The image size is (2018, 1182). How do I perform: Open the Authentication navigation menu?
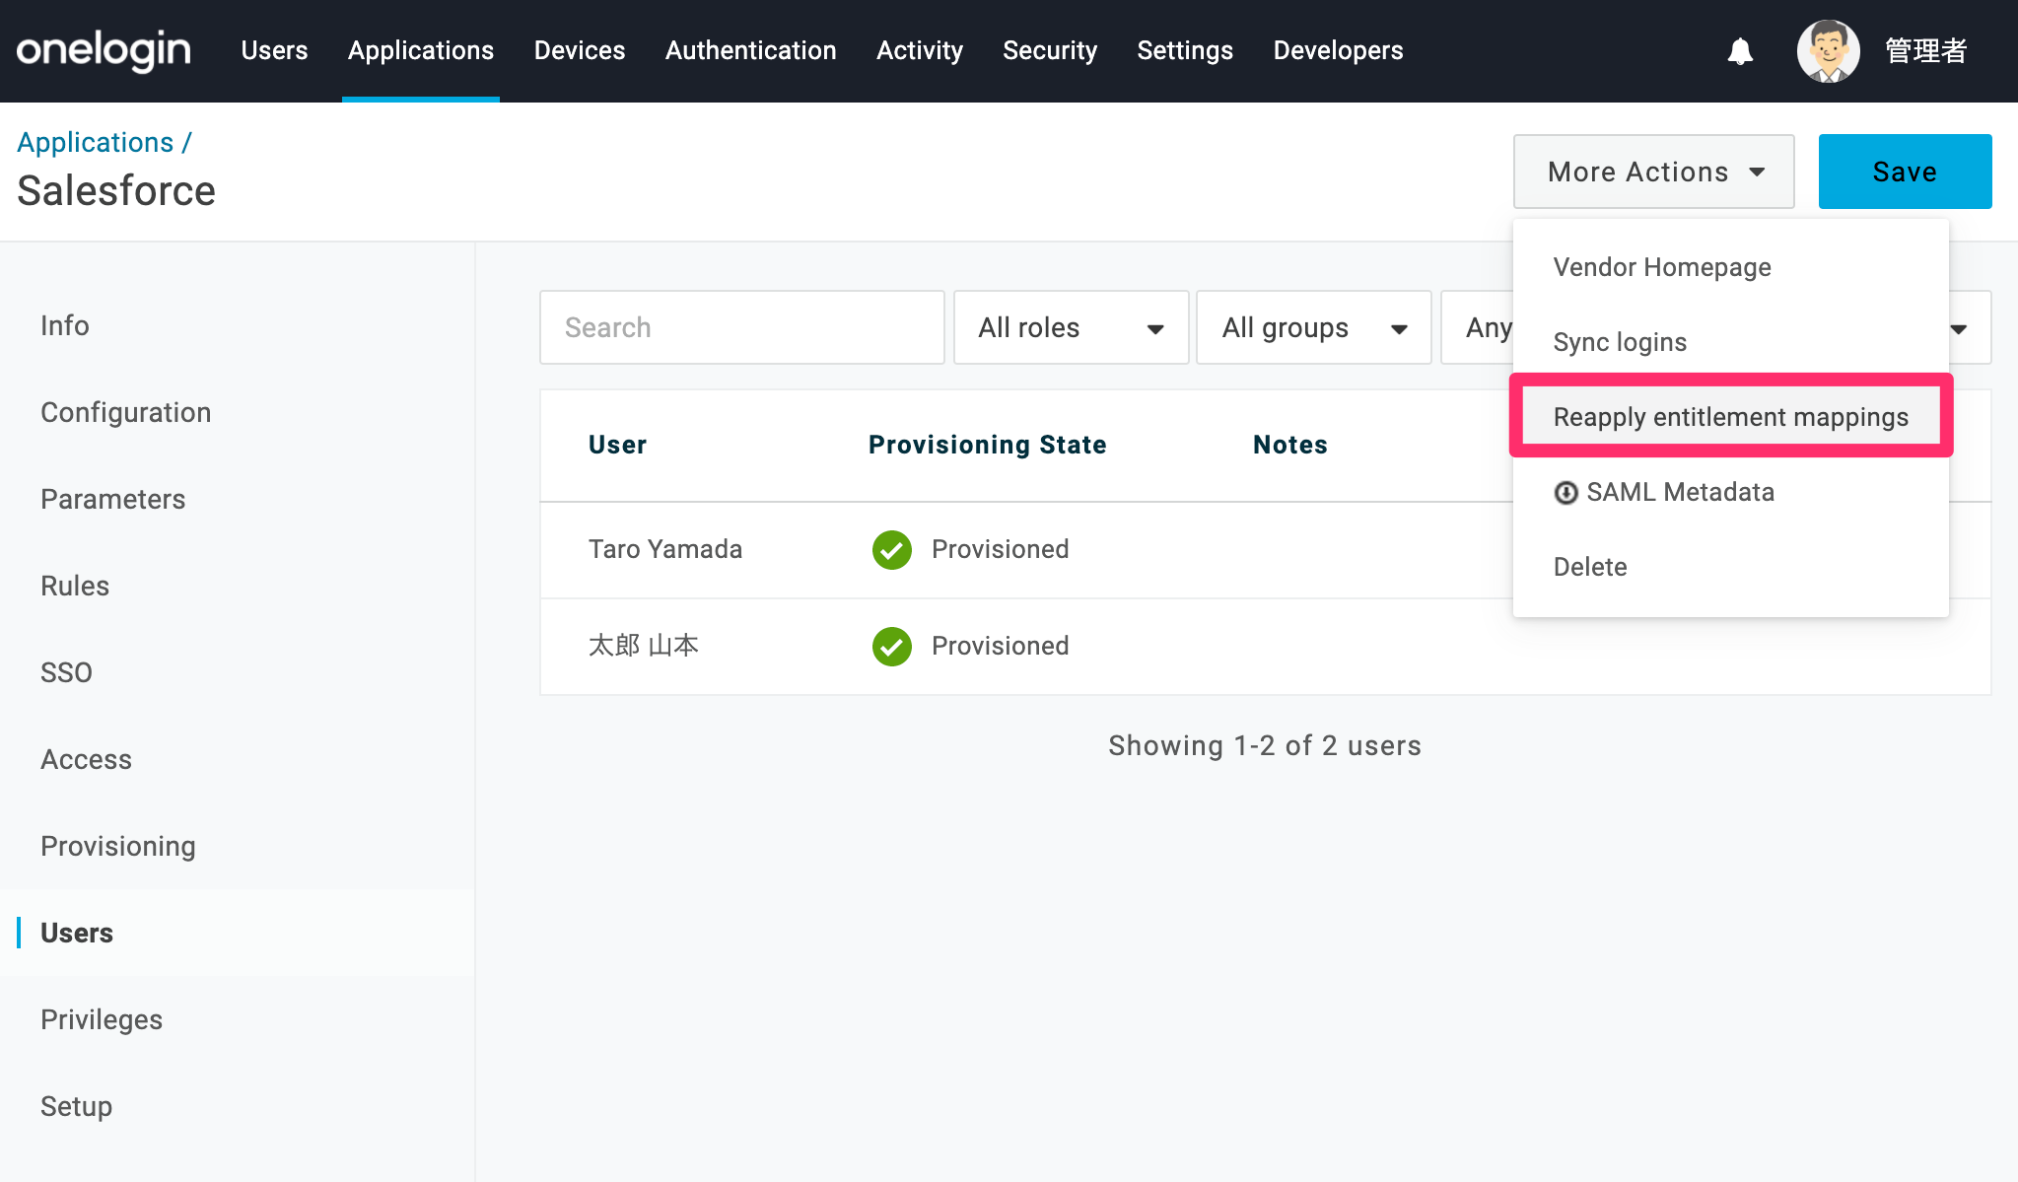tap(751, 50)
